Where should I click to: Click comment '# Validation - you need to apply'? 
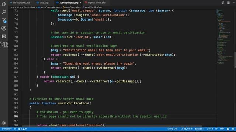pyautogui.click(x=65, y=112)
